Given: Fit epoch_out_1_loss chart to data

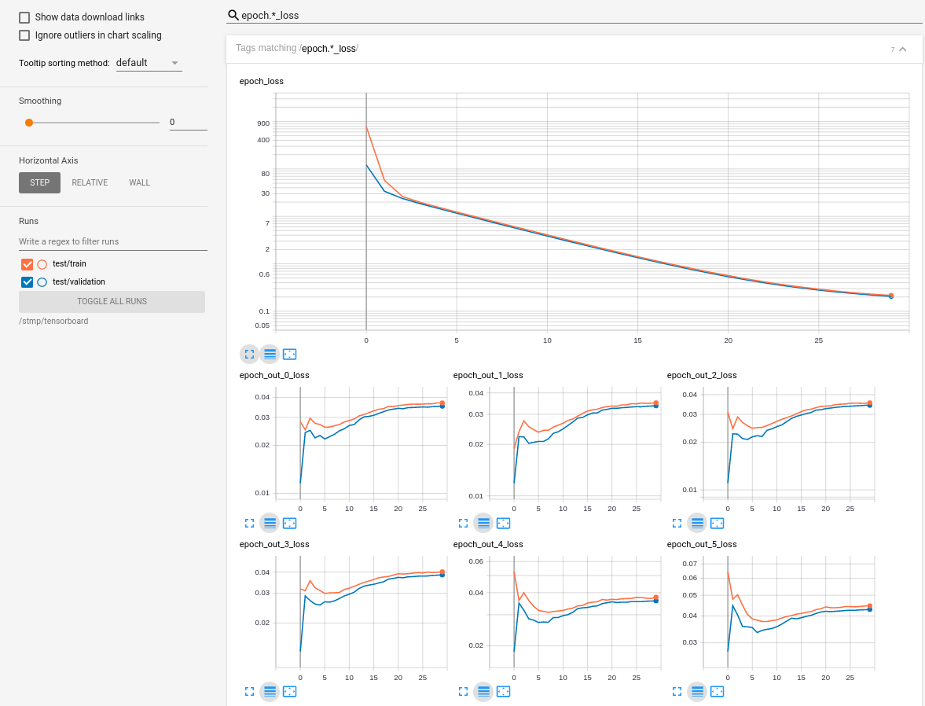Looking at the screenshot, I should 503,523.
